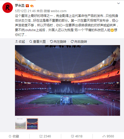Rotate image left with 向左旋转
The height and width of the screenshot is (139, 124).
pos(58,42)
